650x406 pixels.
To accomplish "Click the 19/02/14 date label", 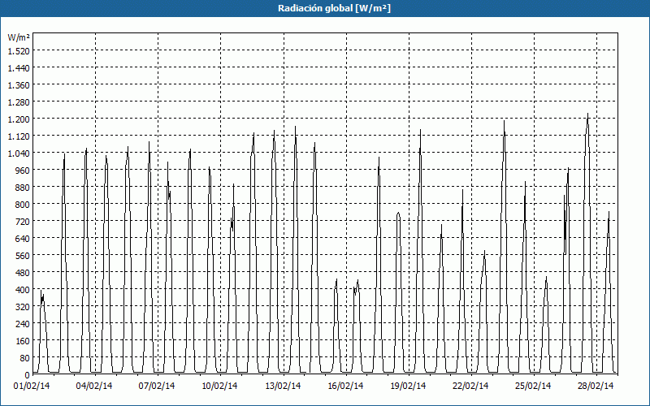I will tap(409, 387).
